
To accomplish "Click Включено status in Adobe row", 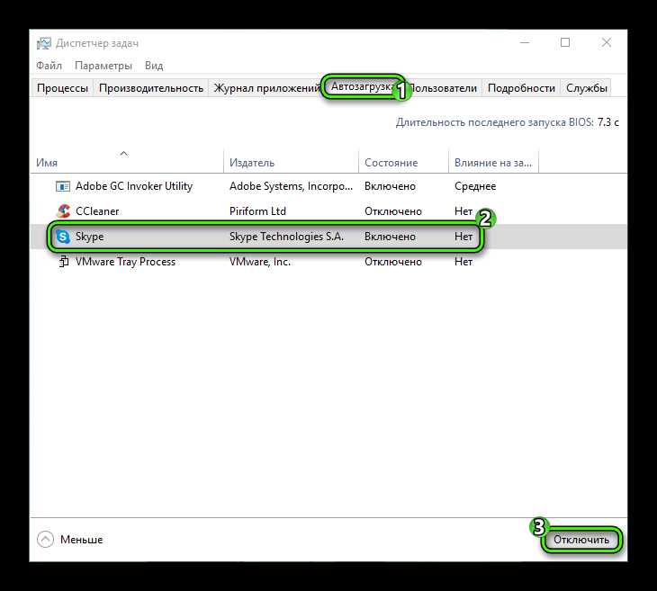I will click(390, 186).
